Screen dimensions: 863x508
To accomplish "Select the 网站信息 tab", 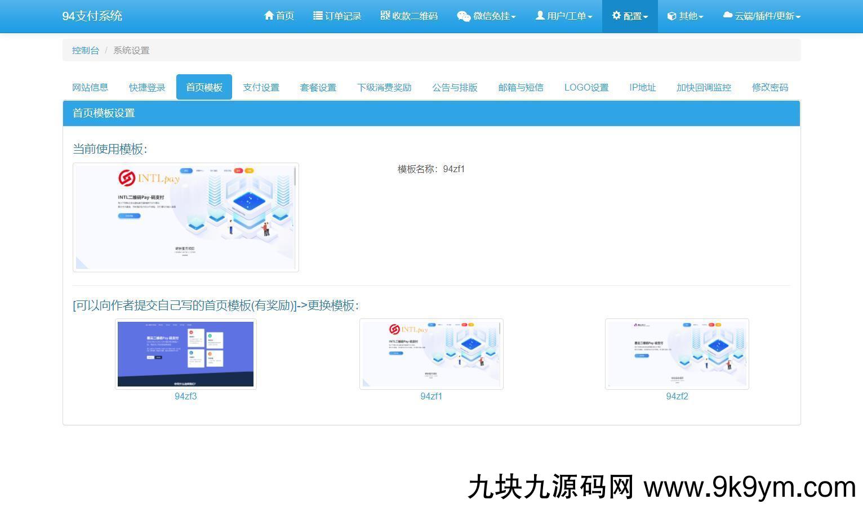I will tap(90, 87).
